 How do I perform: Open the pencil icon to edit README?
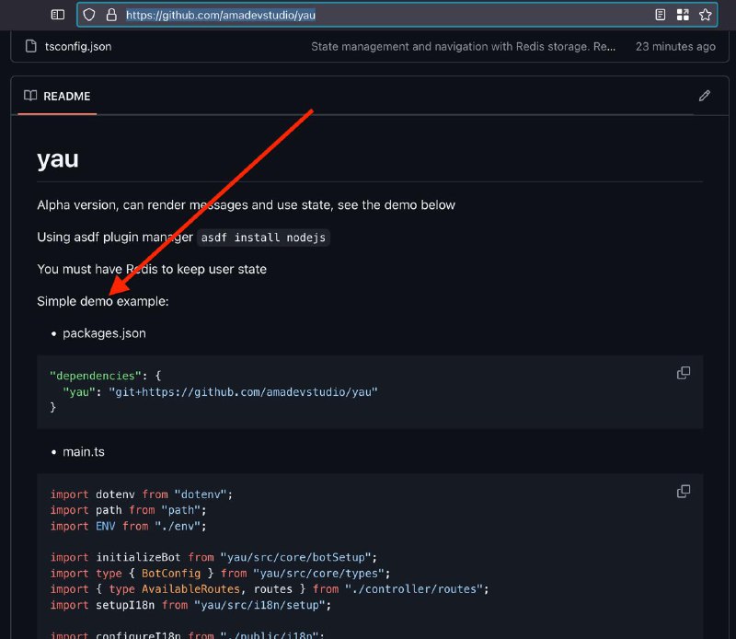pos(705,96)
